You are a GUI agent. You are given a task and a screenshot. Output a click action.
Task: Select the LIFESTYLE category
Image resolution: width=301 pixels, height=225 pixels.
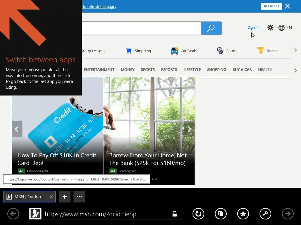coord(192,70)
